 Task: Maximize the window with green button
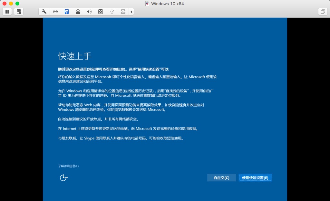pos(17,4)
